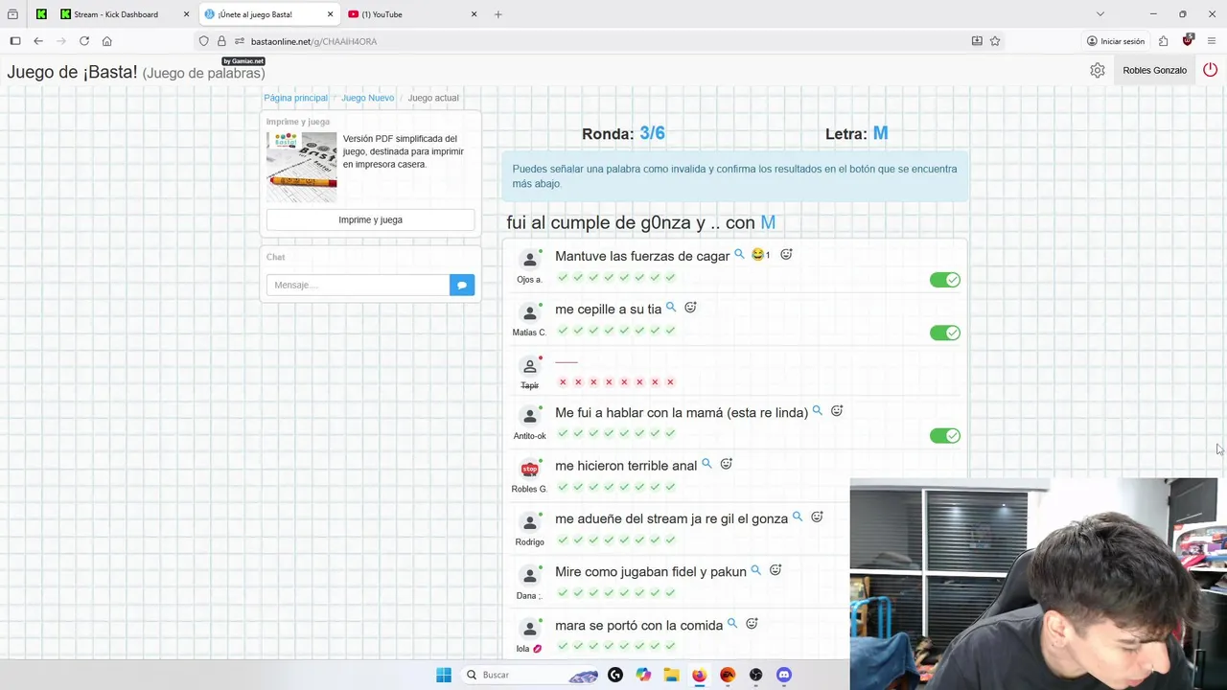The height and width of the screenshot is (690, 1227).
Task: Search the answer 'Mire como jugaban fidel y pakun'
Action: pyautogui.click(x=756, y=570)
